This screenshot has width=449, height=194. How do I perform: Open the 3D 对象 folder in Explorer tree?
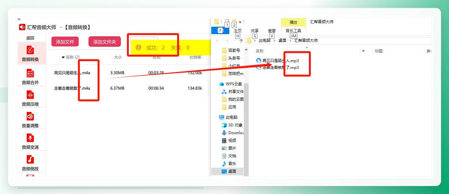[232, 125]
